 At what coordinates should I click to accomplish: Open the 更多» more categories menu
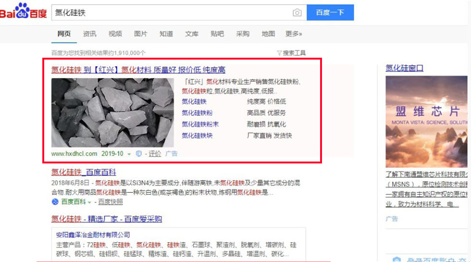tap(294, 34)
